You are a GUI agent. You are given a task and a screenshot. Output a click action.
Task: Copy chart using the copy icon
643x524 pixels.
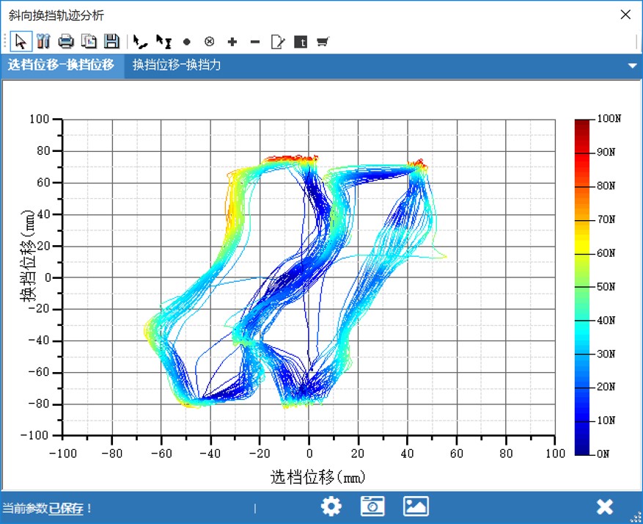coord(89,42)
